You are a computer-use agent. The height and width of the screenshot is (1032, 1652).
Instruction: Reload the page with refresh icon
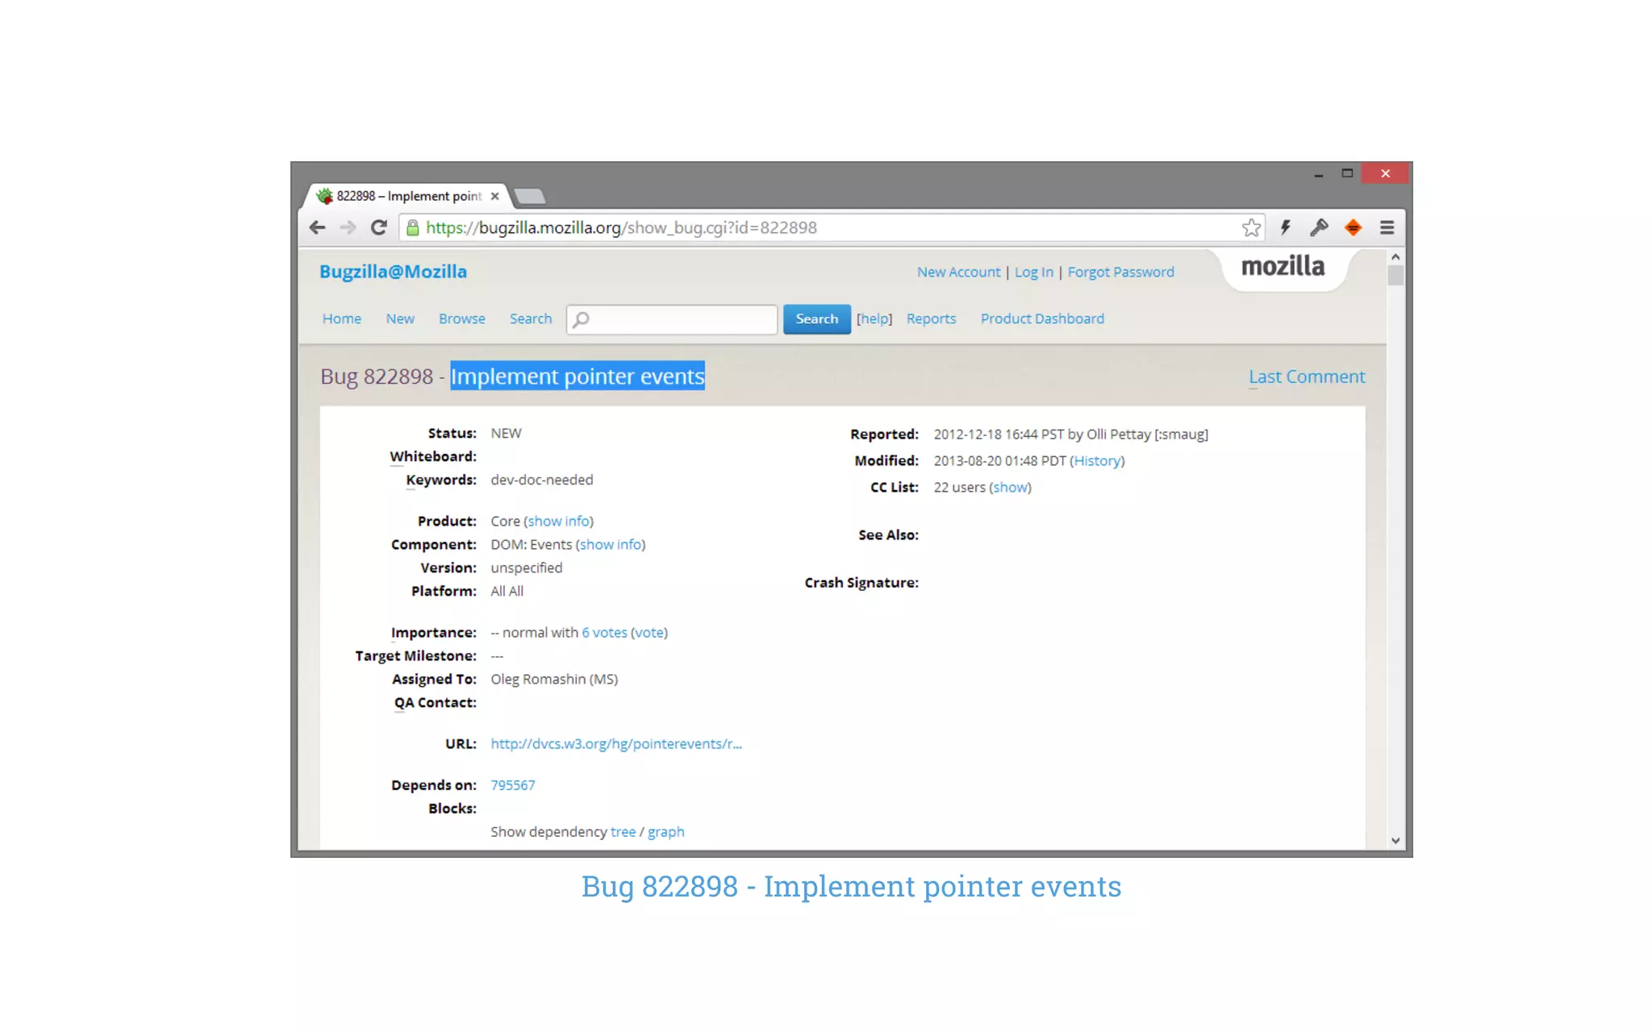click(x=378, y=227)
